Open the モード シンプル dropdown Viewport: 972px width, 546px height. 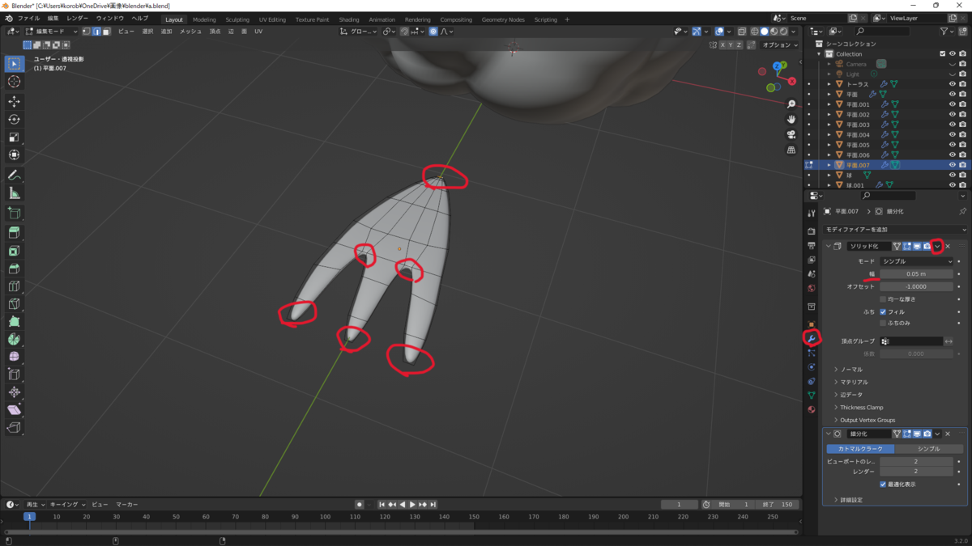pyautogui.click(x=917, y=261)
